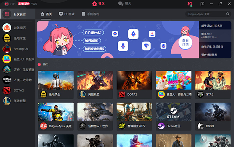Image resolution: width=234 pixels, height=147 pixels.
Task: Click the microphone voice icon in banner
Action: [123, 46]
